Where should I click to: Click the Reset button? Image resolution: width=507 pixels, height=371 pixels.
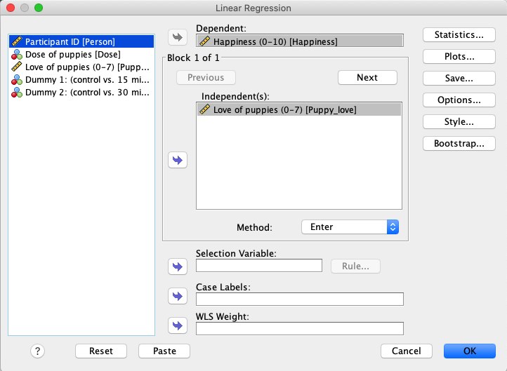(x=101, y=351)
